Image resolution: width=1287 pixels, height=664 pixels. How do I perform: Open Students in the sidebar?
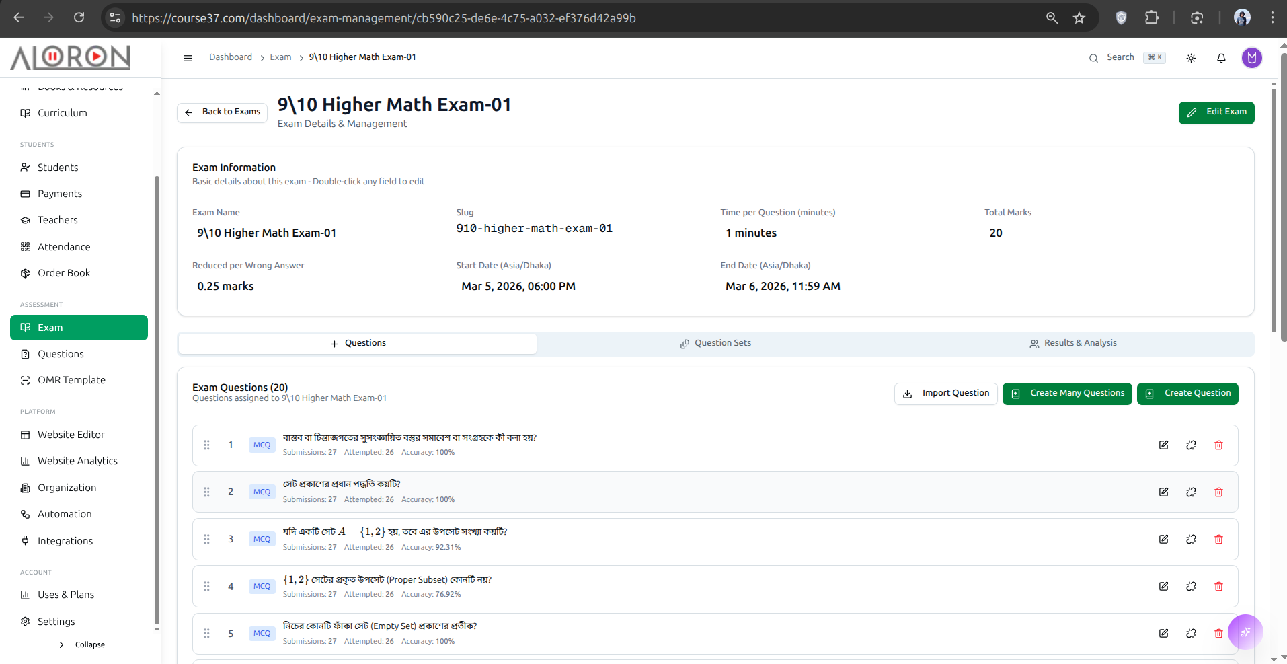pyautogui.click(x=79, y=168)
